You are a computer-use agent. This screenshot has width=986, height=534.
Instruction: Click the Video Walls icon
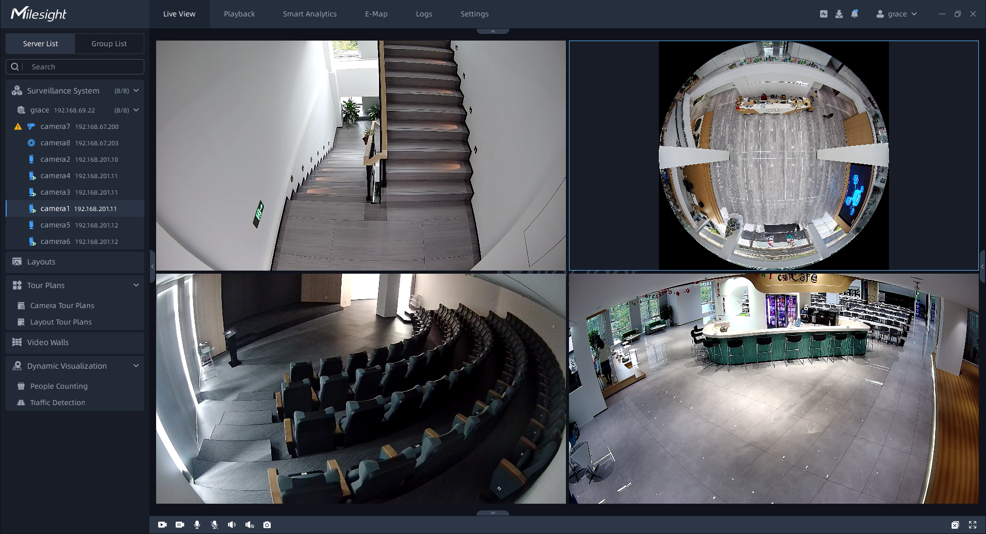[17, 342]
